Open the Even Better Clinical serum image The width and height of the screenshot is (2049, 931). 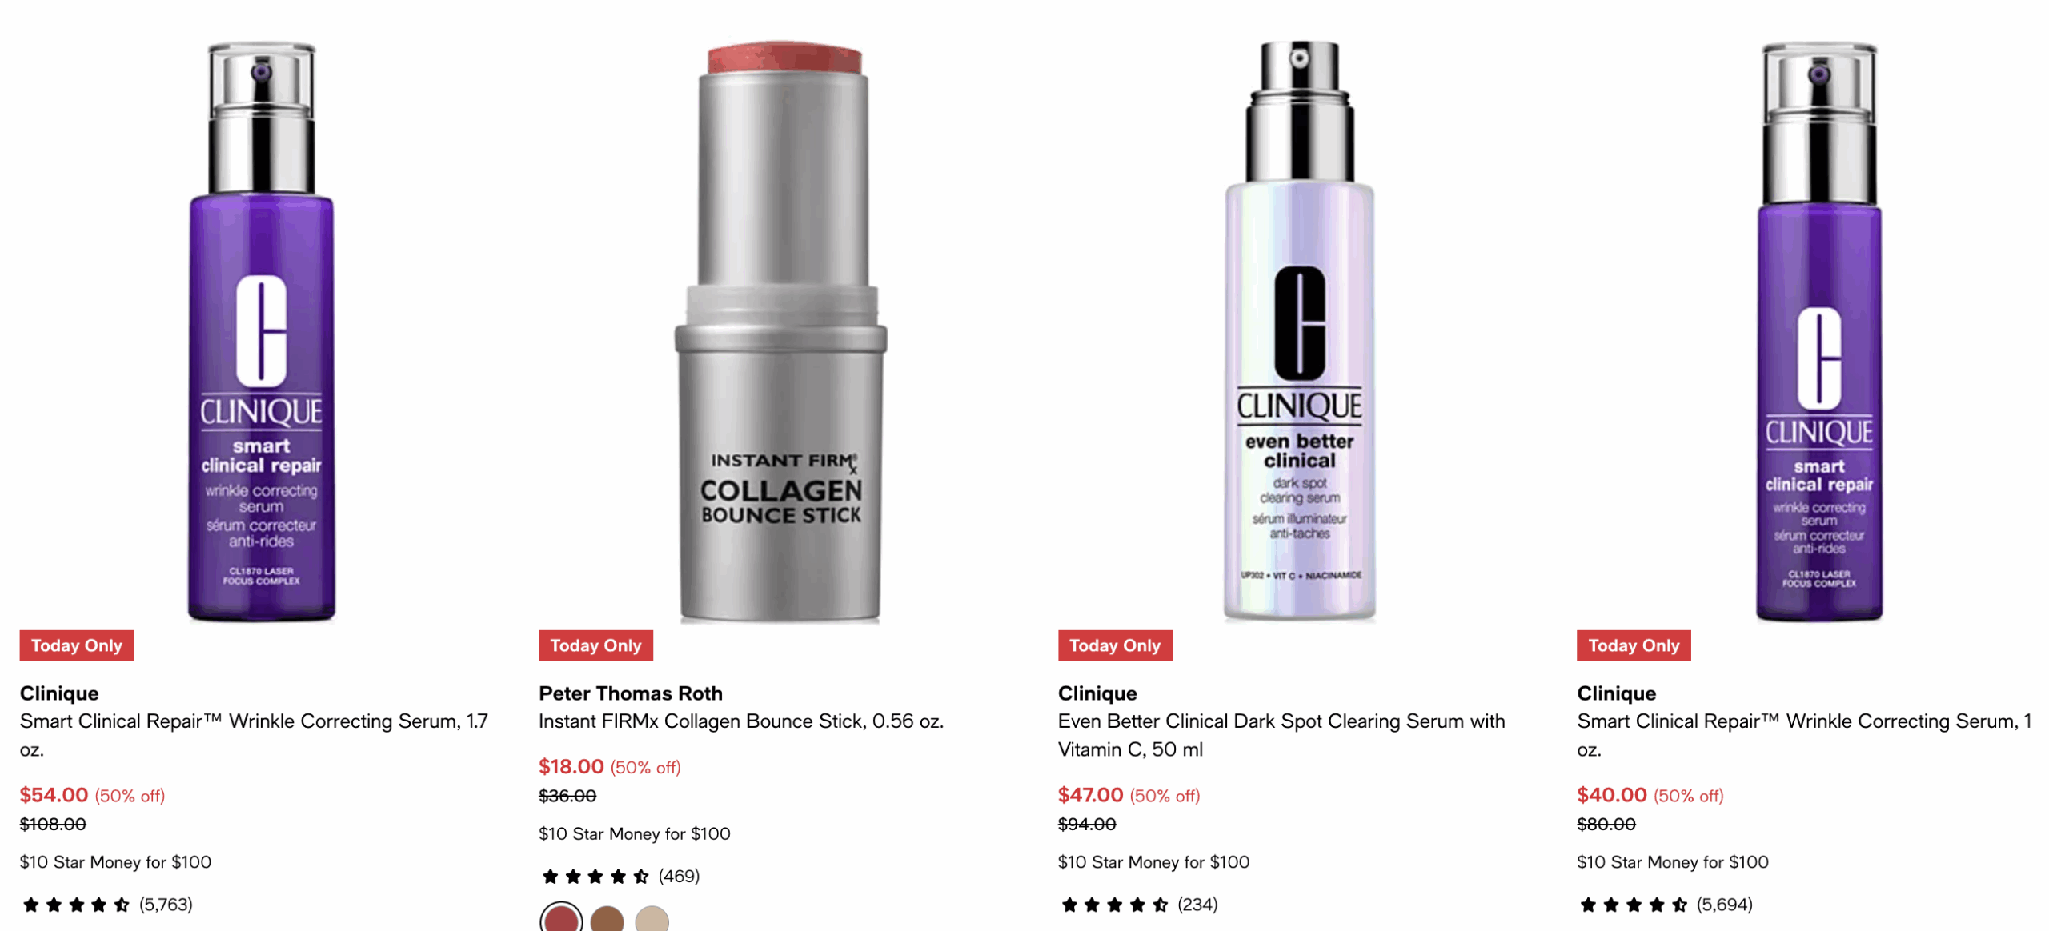point(1299,332)
